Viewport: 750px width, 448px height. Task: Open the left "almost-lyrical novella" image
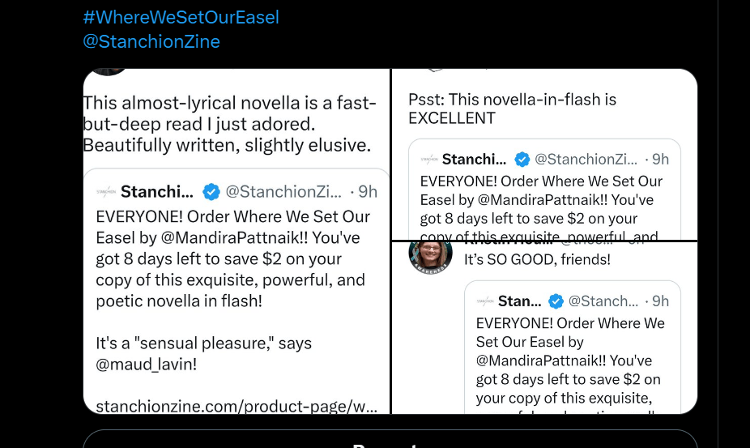coord(237,122)
